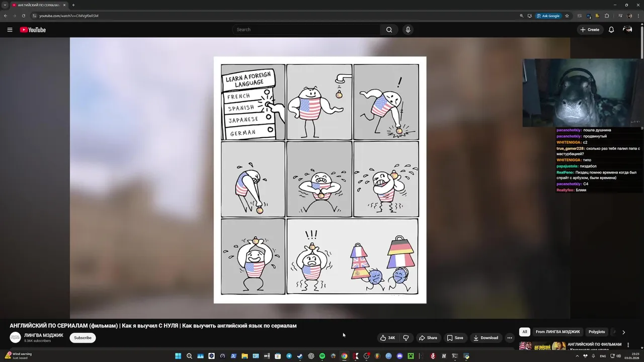Open the Chrome extensions puzzle menu
The height and width of the screenshot is (362, 644).
(607, 16)
